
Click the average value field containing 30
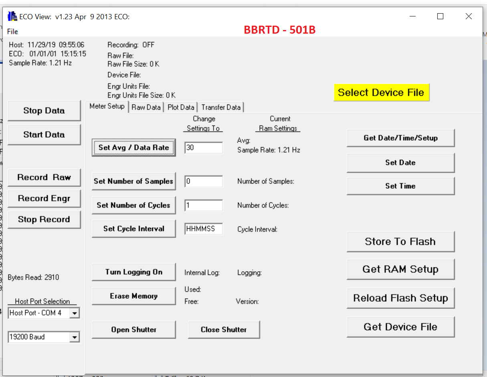[x=203, y=147]
